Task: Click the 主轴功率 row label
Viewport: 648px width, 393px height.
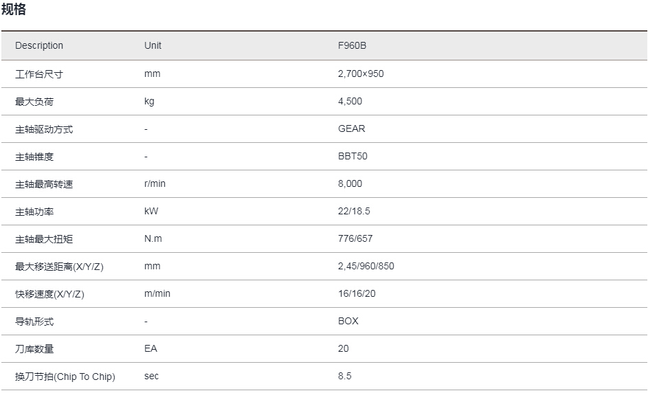Action: point(34,212)
